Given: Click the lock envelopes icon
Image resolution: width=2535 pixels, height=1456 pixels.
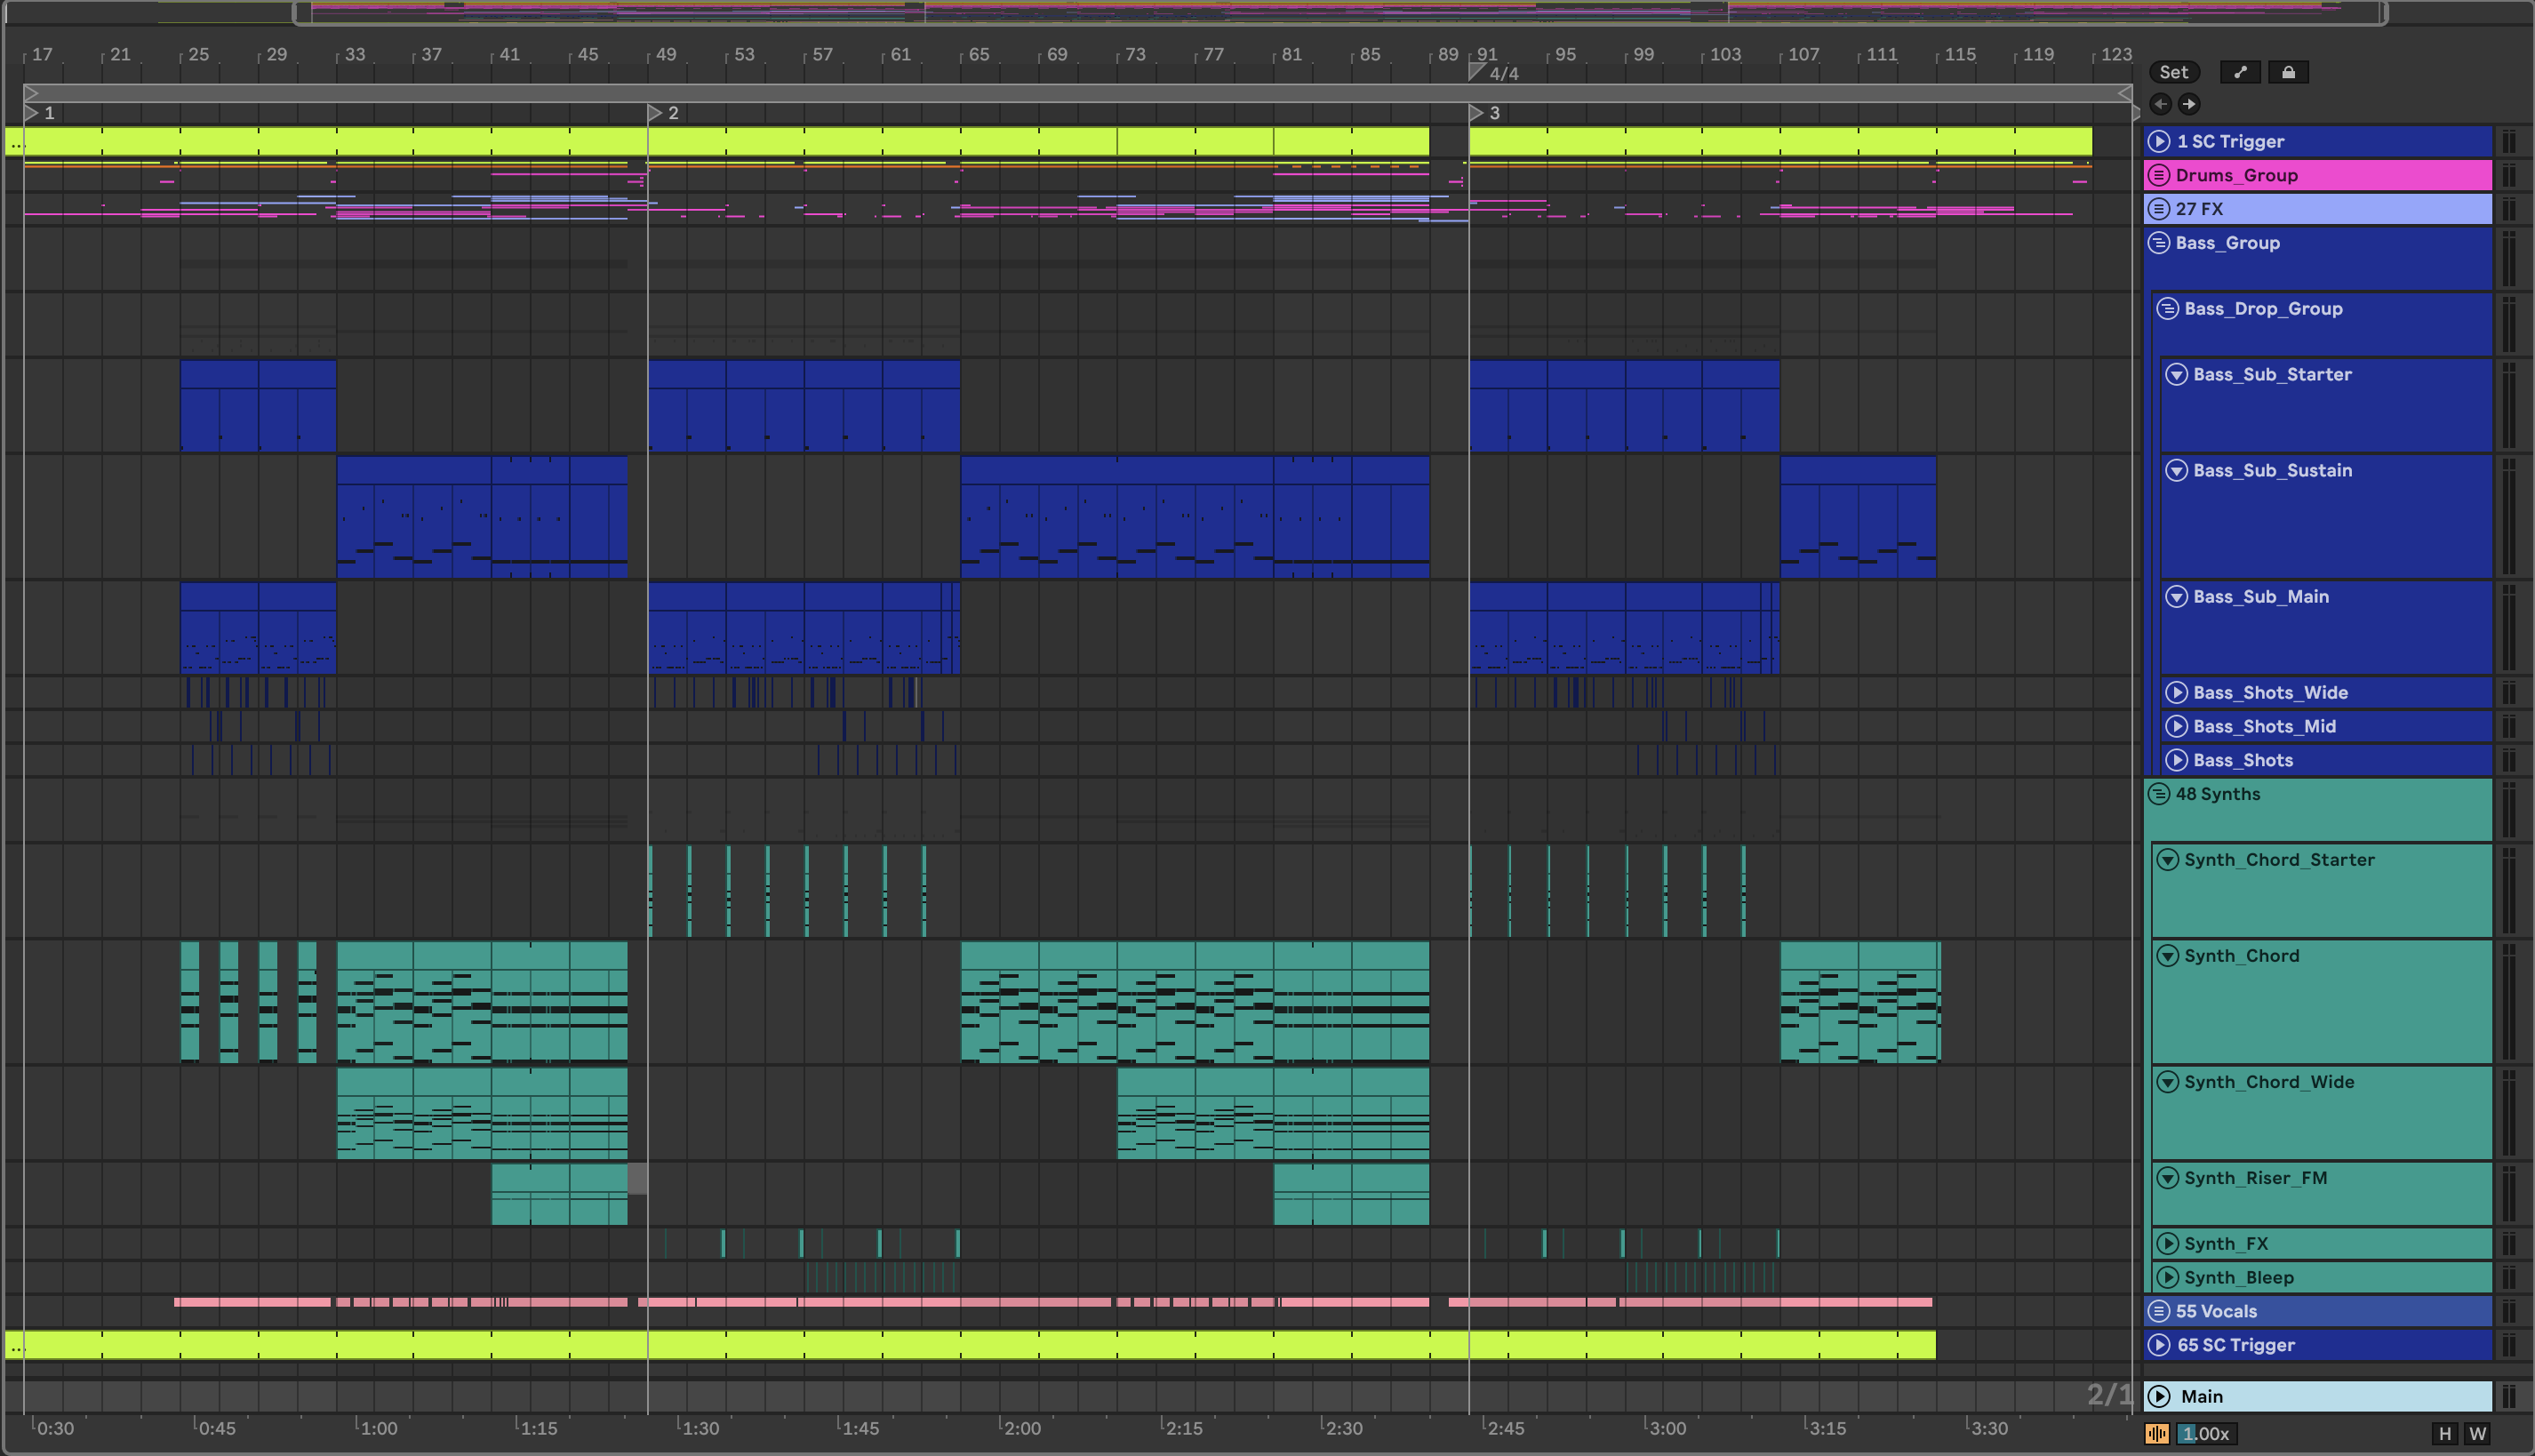Looking at the screenshot, I should 2287,72.
